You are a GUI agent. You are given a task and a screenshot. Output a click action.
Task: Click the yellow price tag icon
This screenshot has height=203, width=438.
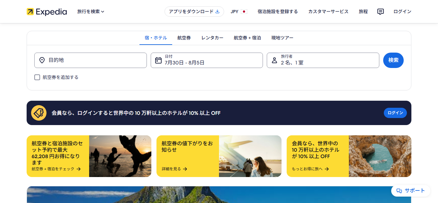pos(39,113)
